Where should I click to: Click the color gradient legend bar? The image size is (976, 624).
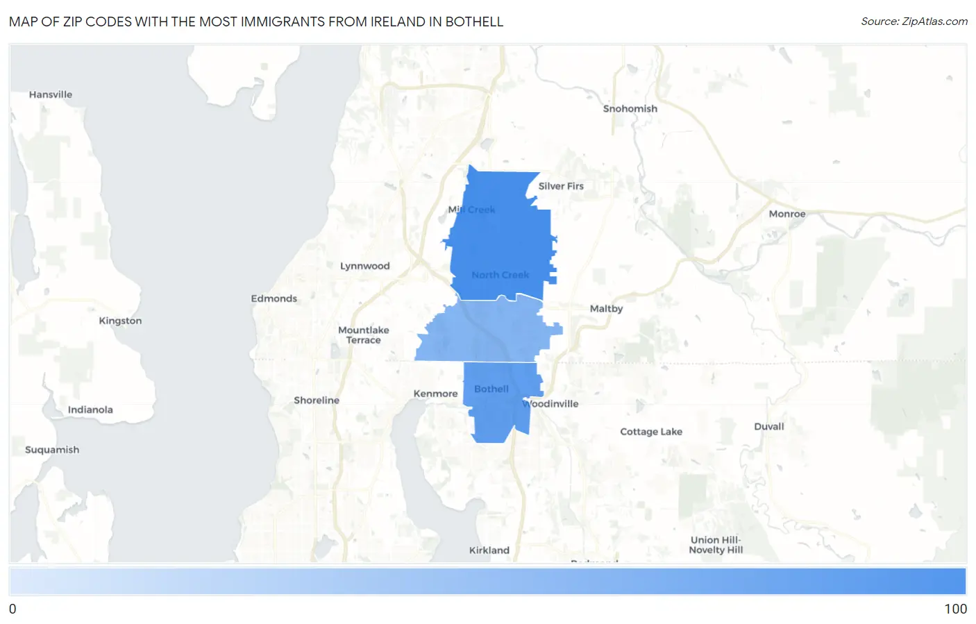[x=487, y=581]
